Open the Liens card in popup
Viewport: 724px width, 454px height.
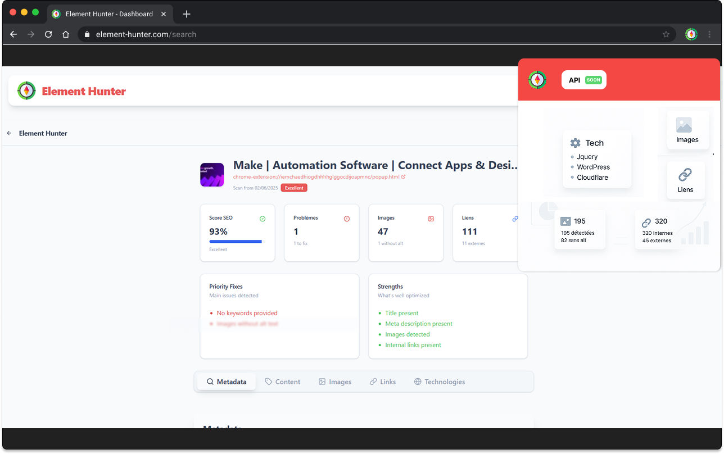(x=685, y=180)
